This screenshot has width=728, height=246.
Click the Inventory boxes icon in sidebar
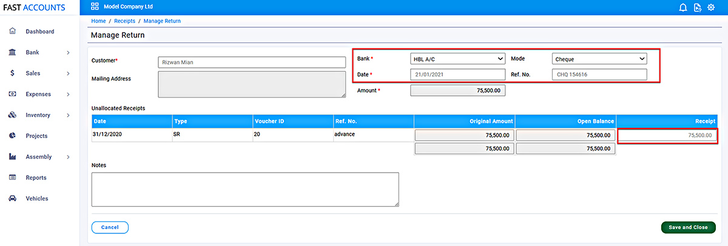[x=12, y=115]
